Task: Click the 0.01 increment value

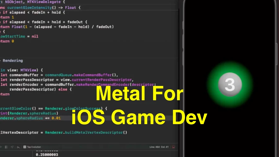Action: (56, 118)
